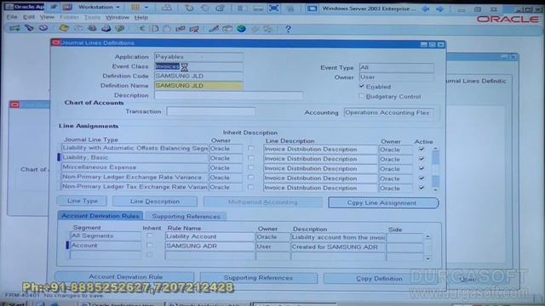This screenshot has height=306, width=545.
Task: Click the Transaction chart of accounts field
Action: (211, 111)
